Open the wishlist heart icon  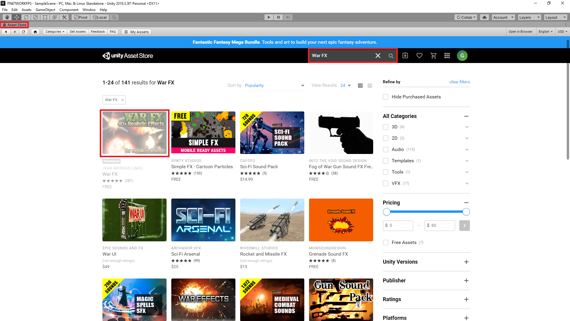coord(419,56)
